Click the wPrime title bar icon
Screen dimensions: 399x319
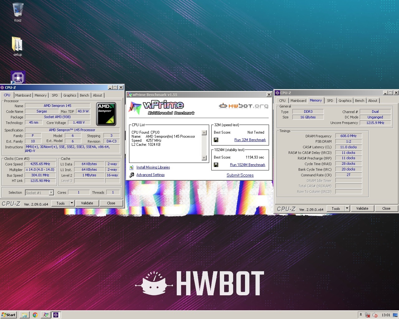(130, 95)
